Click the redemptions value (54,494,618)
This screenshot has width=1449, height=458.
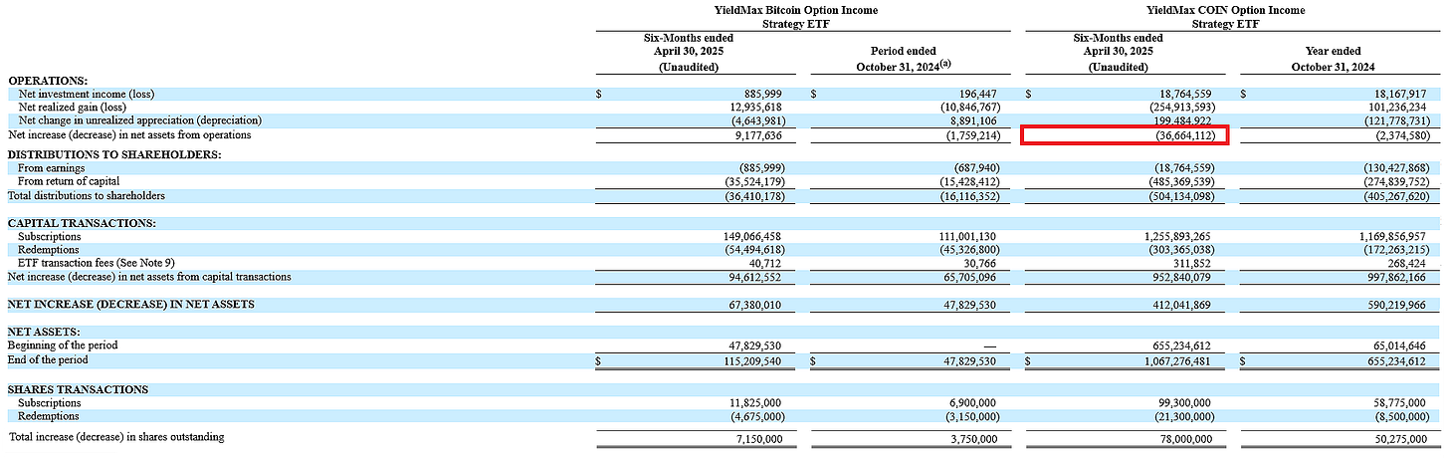pos(751,249)
